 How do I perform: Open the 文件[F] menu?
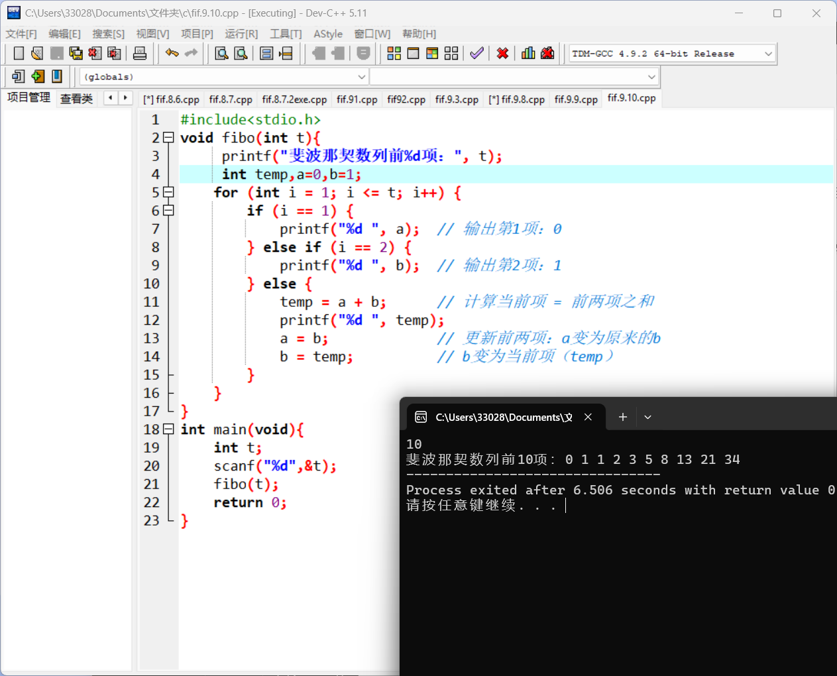(x=21, y=34)
